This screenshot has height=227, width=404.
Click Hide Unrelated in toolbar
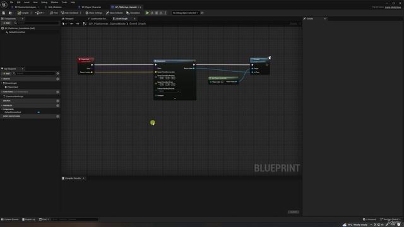69,13
